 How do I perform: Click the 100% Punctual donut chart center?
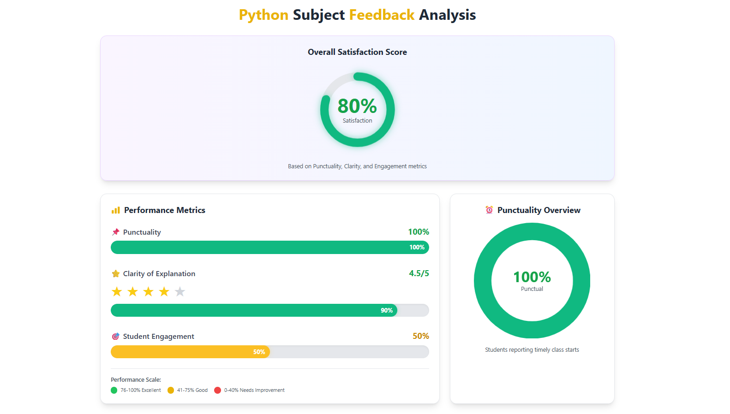tap(532, 280)
